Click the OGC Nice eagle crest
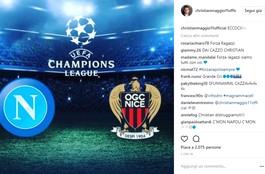 [x=135, y=108]
